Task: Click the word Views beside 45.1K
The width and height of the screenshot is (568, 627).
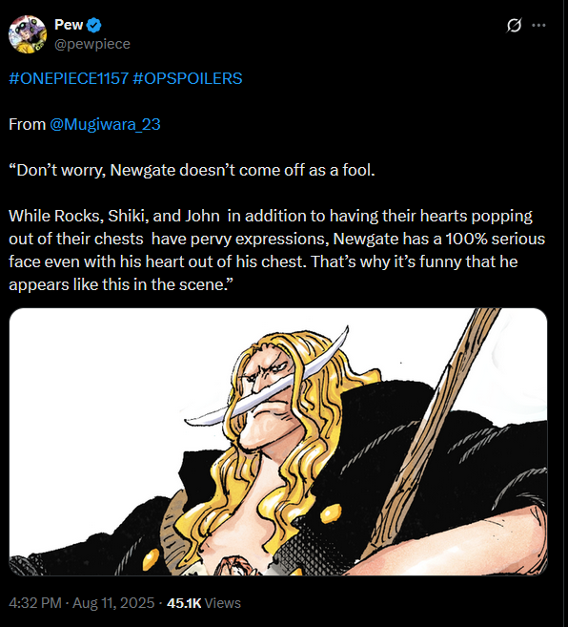Action: (222, 603)
